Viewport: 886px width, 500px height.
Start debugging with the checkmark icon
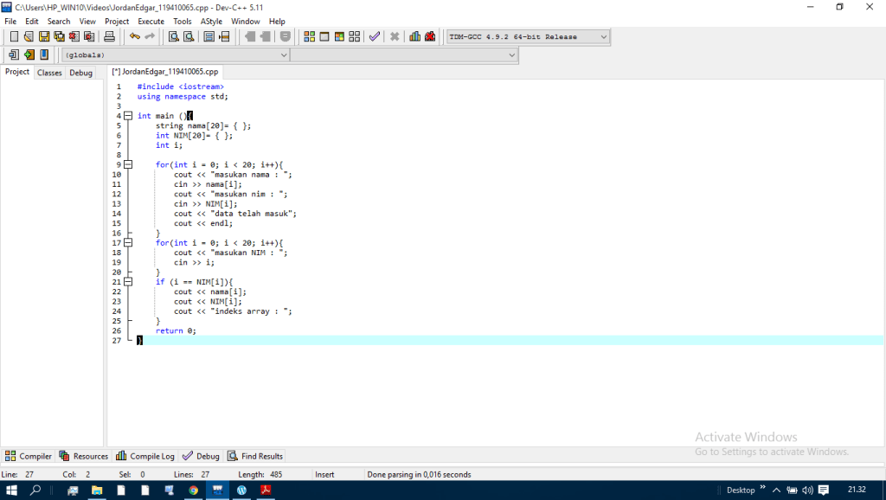(374, 36)
